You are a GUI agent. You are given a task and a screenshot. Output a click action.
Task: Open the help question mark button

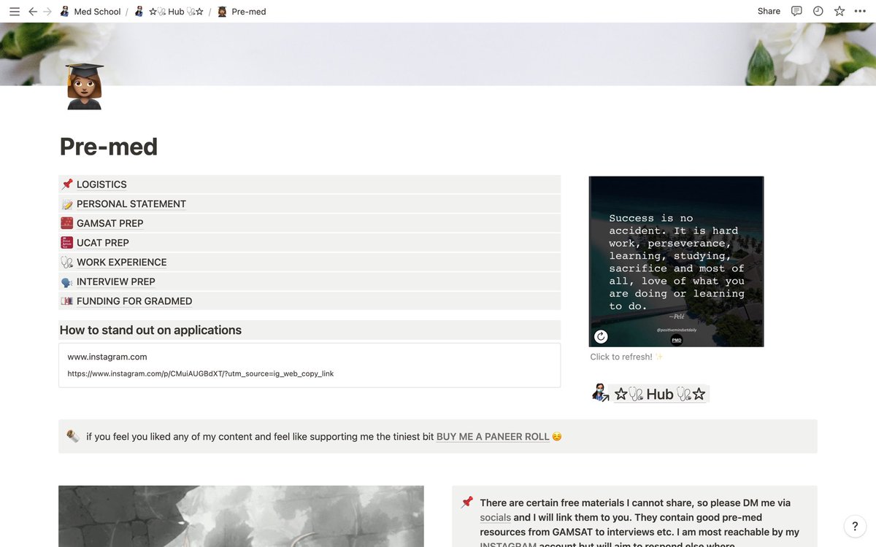tap(855, 526)
